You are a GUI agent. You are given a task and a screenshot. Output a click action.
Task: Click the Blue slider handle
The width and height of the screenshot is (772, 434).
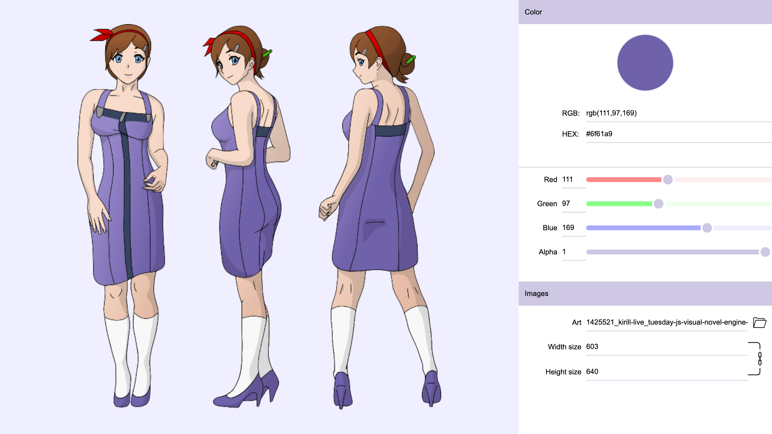coord(707,228)
